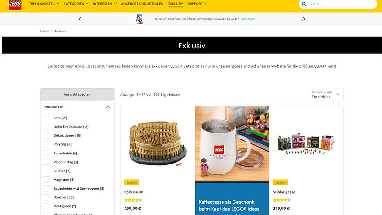The height and width of the screenshot is (215, 382).
Task: Enable the Magneten [3] filter checkbox
Action: (46, 180)
